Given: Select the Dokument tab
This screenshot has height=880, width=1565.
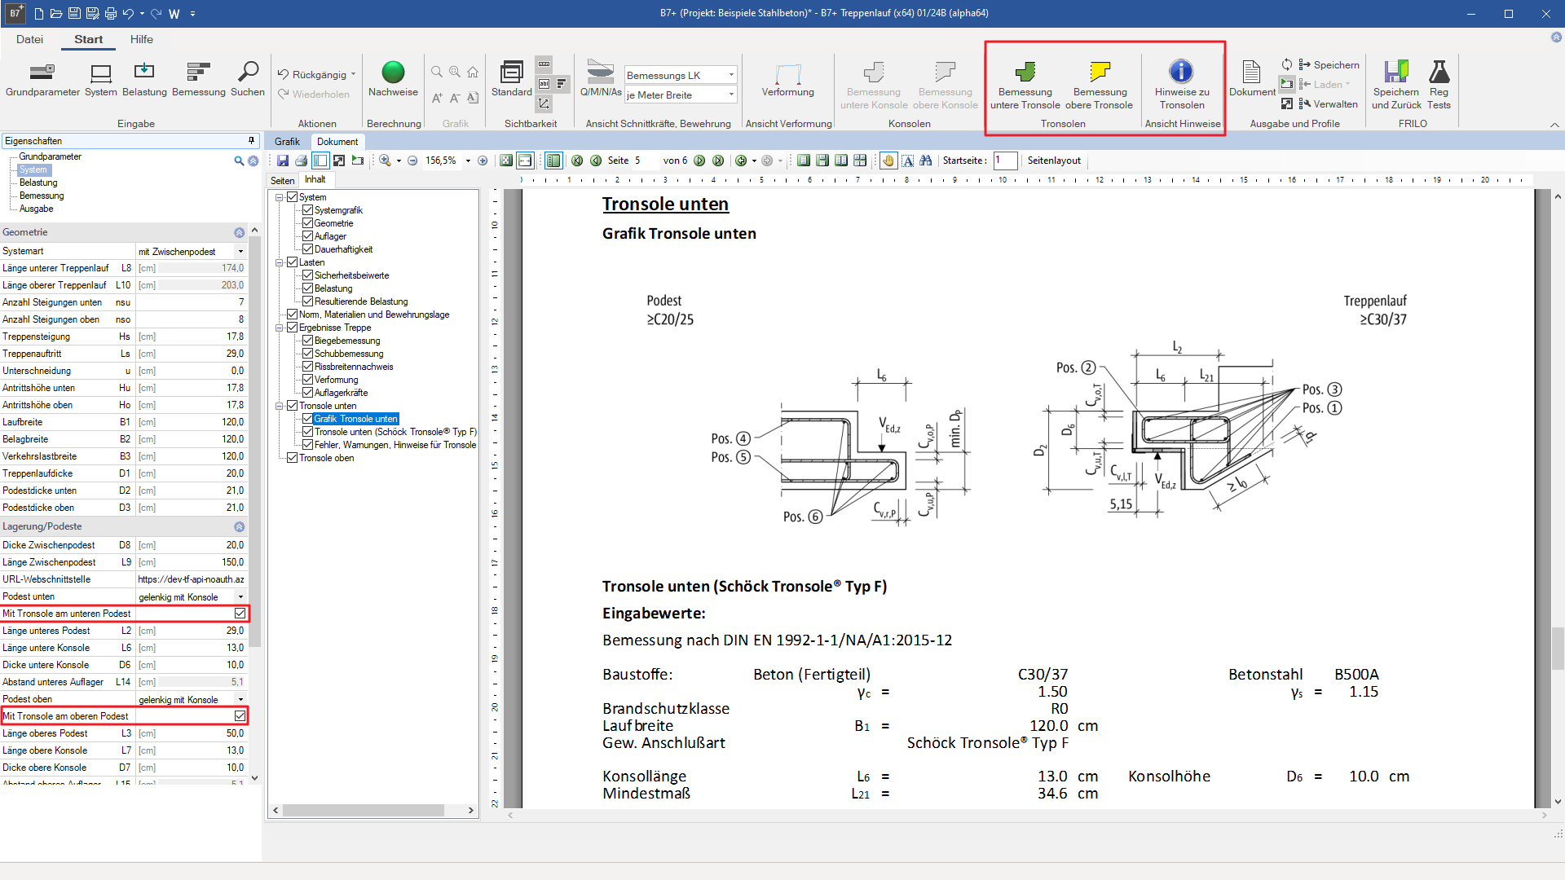Looking at the screenshot, I should coord(337,142).
